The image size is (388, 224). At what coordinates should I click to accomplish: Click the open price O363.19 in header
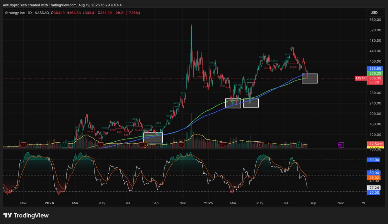tap(58, 13)
